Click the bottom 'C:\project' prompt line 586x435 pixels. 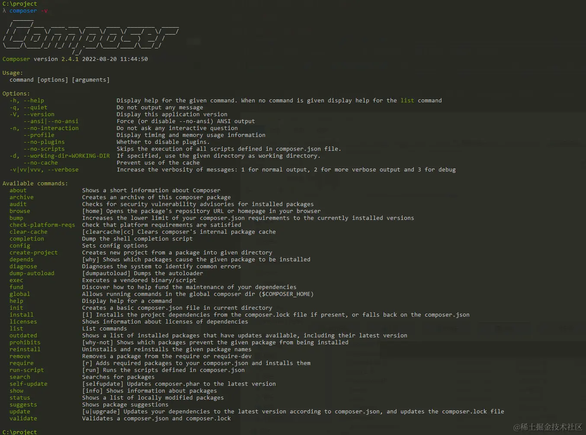[x=20, y=432]
